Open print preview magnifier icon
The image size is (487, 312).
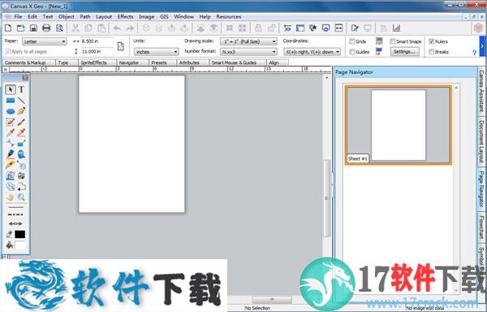click(x=59, y=28)
